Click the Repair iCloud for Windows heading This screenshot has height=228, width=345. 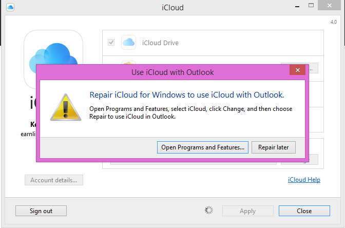[x=187, y=95]
